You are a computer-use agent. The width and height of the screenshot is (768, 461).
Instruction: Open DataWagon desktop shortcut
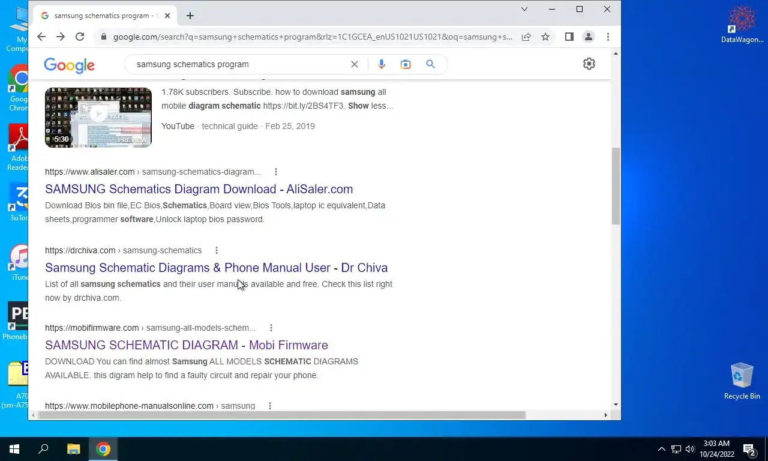coord(742,25)
